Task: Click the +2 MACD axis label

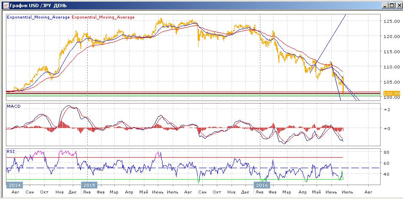Action: click(x=387, y=110)
